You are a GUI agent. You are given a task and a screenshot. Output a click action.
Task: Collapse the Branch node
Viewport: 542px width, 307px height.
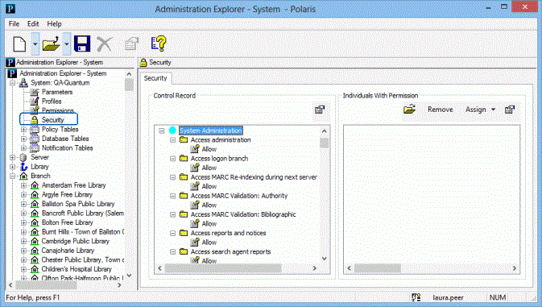coord(12,176)
